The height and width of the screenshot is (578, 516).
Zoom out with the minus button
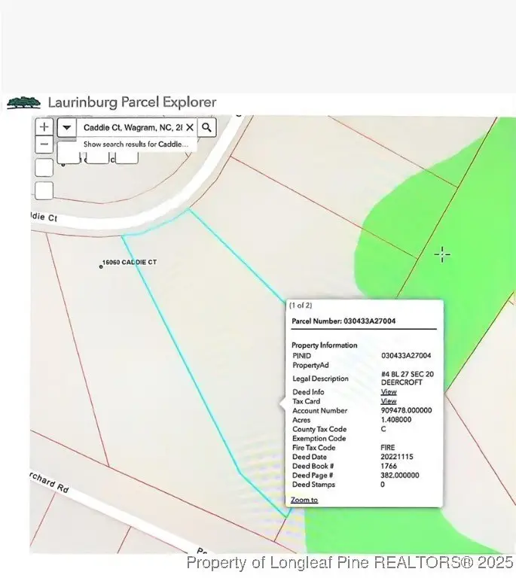click(44, 144)
